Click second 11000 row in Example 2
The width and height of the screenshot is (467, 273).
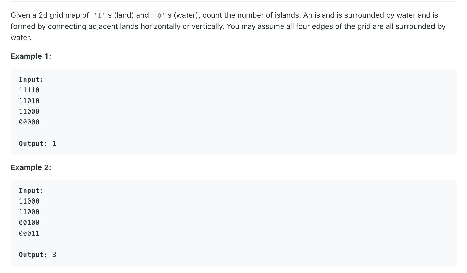pyautogui.click(x=29, y=212)
